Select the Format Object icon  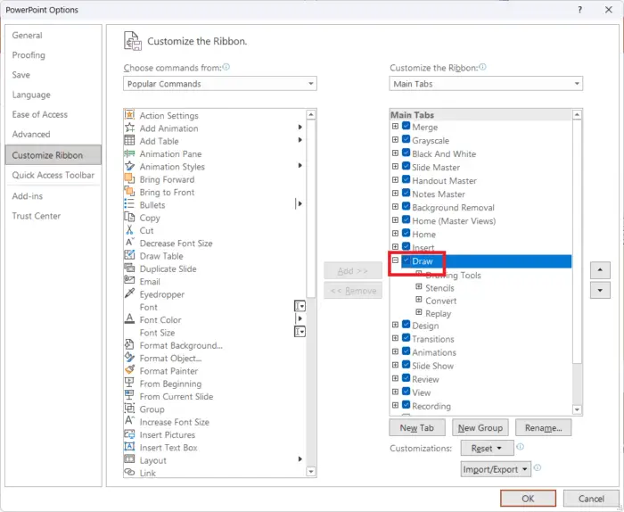(x=129, y=357)
